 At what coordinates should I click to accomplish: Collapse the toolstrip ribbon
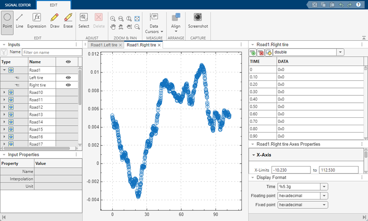pos(364,38)
